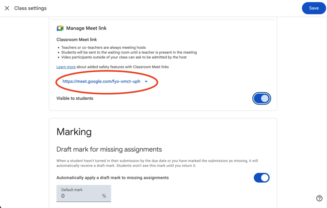Save the class settings
The height and width of the screenshot is (208, 327).
point(314,8)
